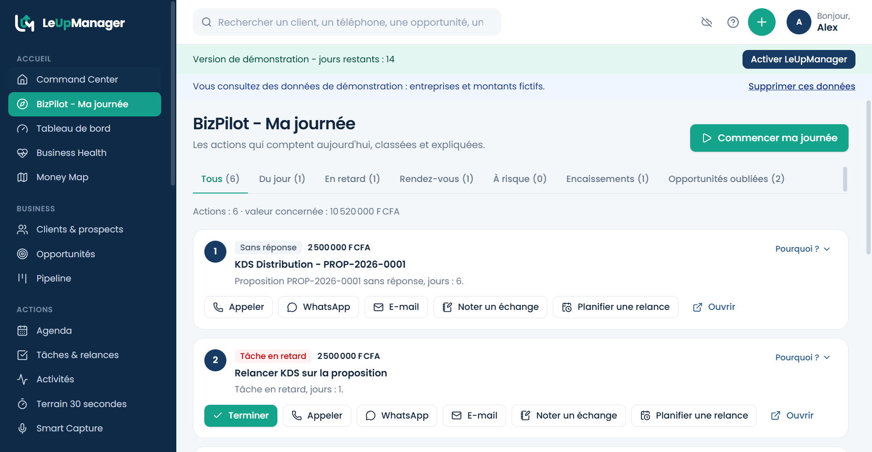Expand Pourquoi for Relancer KDS card
The width and height of the screenshot is (872, 452).
coord(802,358)
